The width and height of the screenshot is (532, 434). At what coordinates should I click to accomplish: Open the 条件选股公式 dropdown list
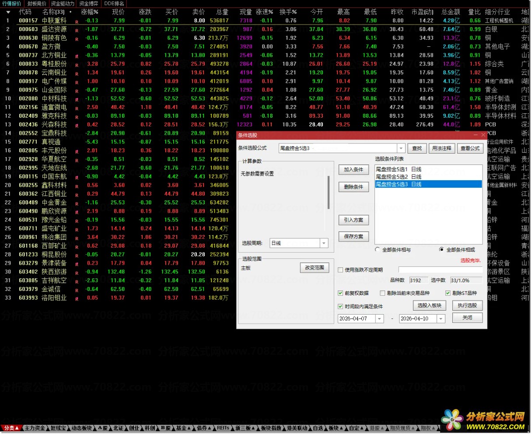click(401, 148)
